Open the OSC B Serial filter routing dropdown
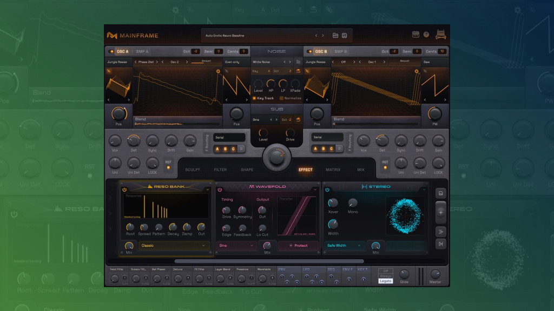 327,137
